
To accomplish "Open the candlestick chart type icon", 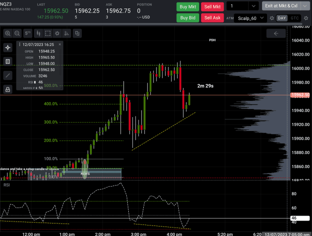I will click(38, 33).
